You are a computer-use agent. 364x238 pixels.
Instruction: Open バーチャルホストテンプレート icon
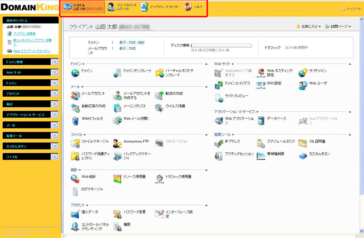160,73
